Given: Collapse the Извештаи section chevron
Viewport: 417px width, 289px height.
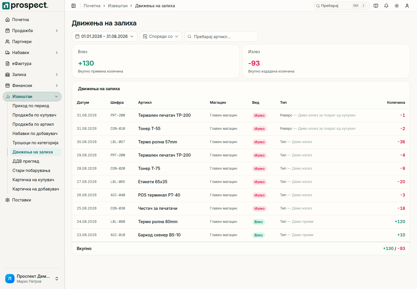Looking at the screenshot, I should [56, 97].
